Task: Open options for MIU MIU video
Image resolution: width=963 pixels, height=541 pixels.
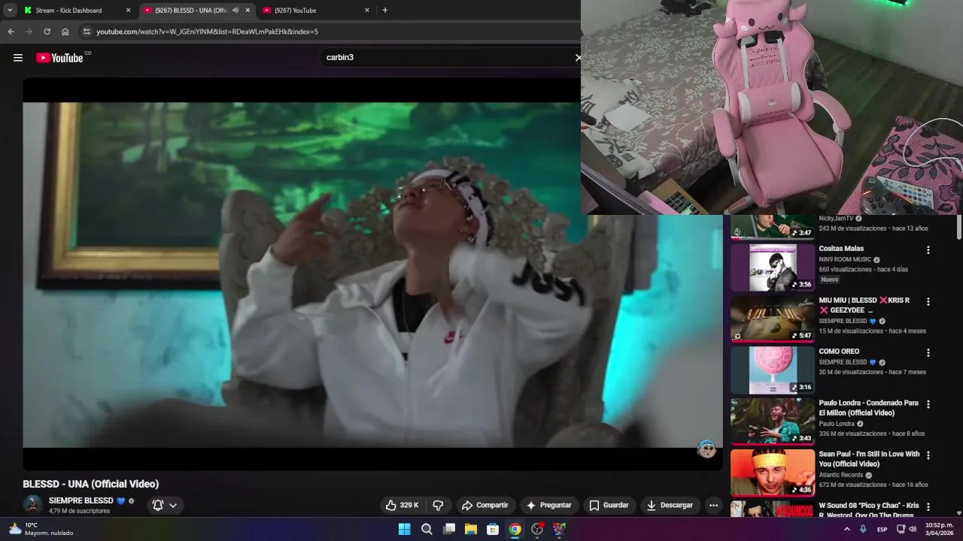Action: (x=928, y=301)
